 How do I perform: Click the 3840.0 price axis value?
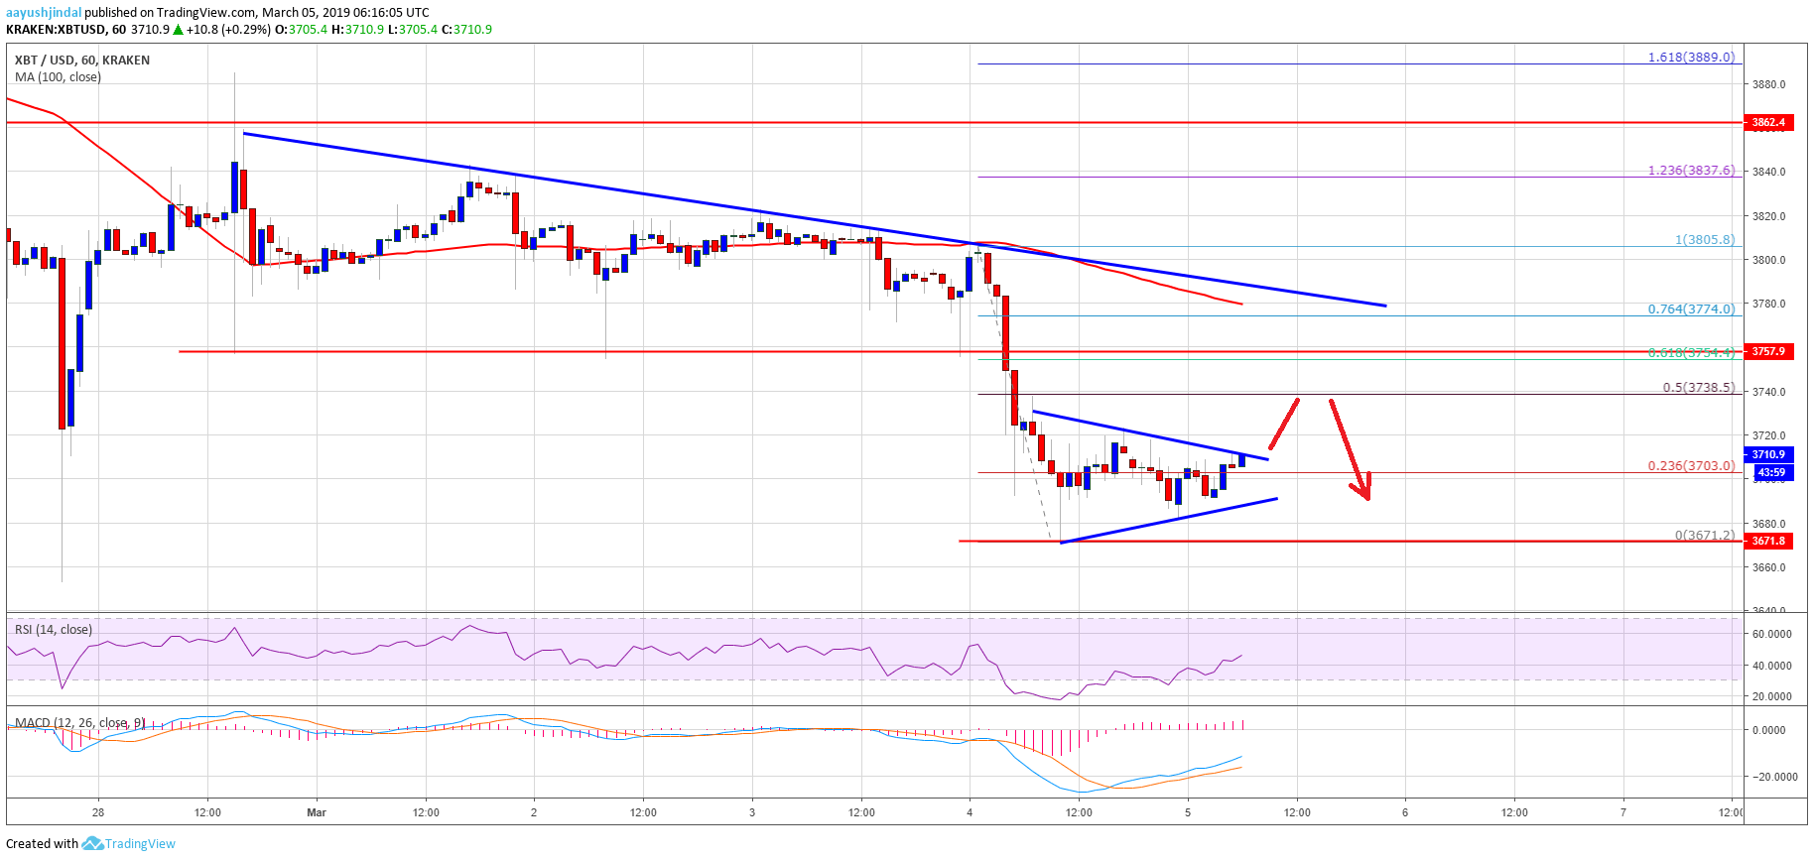click(1768, 172)
